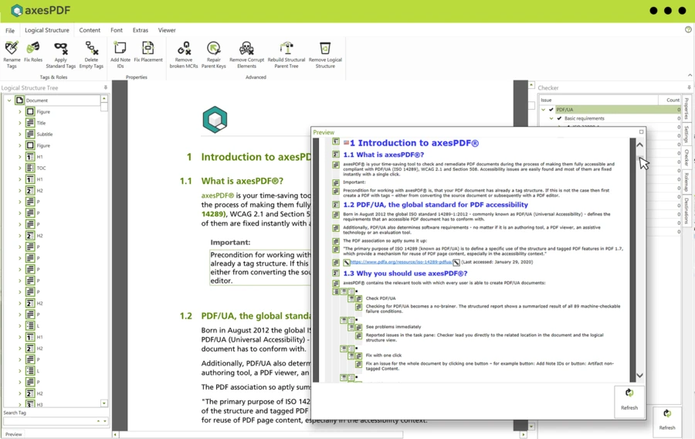695x439 pixels.
Task: Open the Extras ribbon tab
Action: 140,30
